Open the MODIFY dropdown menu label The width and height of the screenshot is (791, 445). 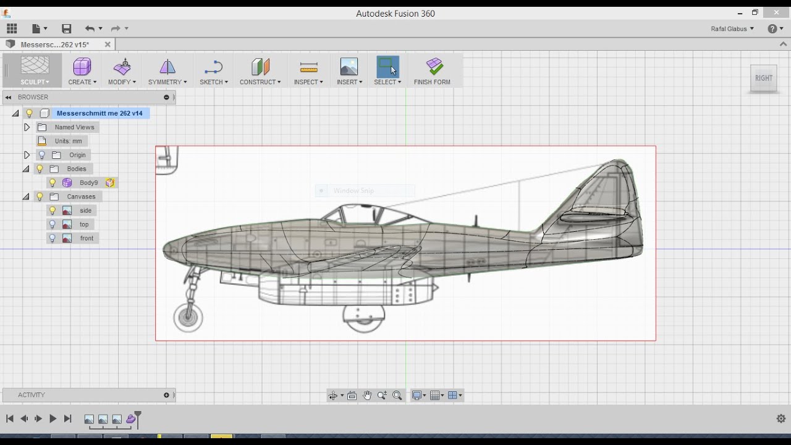(x=122, y=82)
